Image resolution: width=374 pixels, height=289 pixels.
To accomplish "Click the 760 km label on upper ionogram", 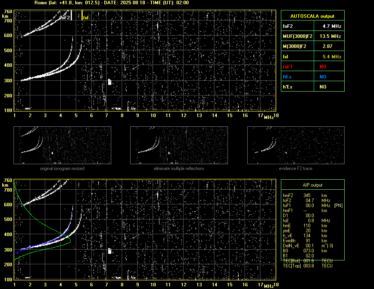I will tap(8, 12).
